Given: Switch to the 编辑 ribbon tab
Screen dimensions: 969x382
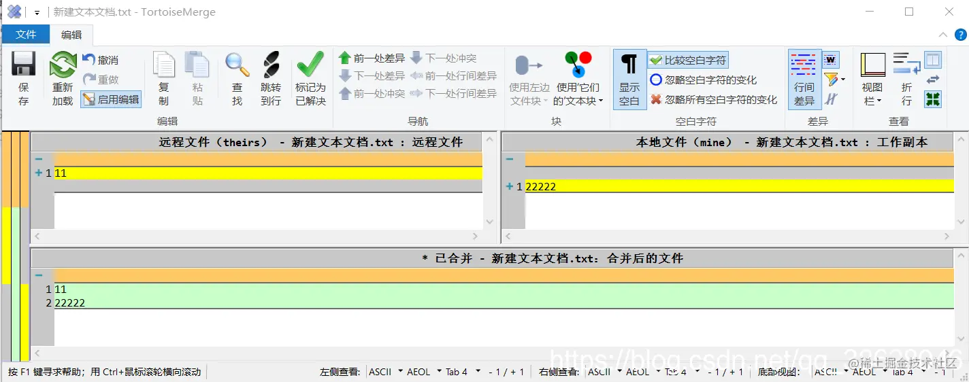Looking at the screenshot, I should pos(71,35).
